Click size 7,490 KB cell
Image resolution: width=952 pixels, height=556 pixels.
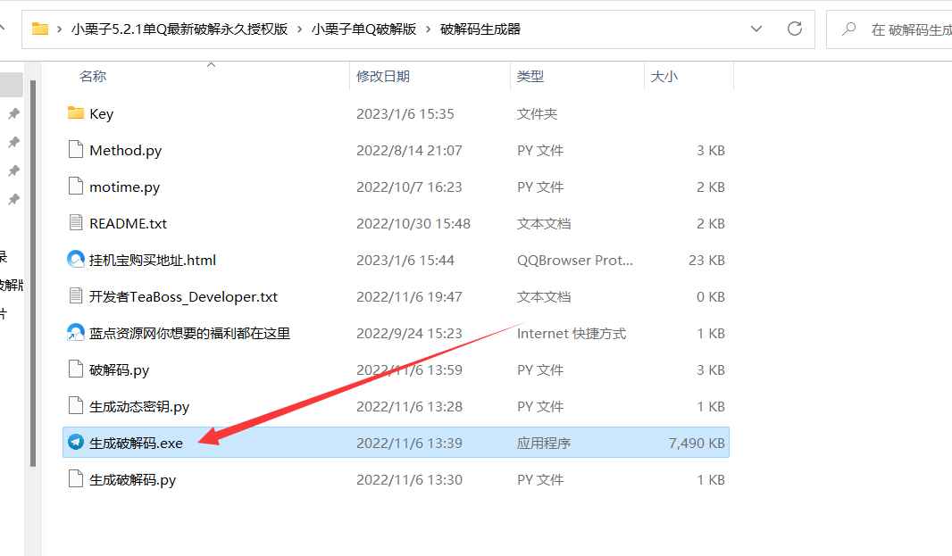(x=697, y=443)
